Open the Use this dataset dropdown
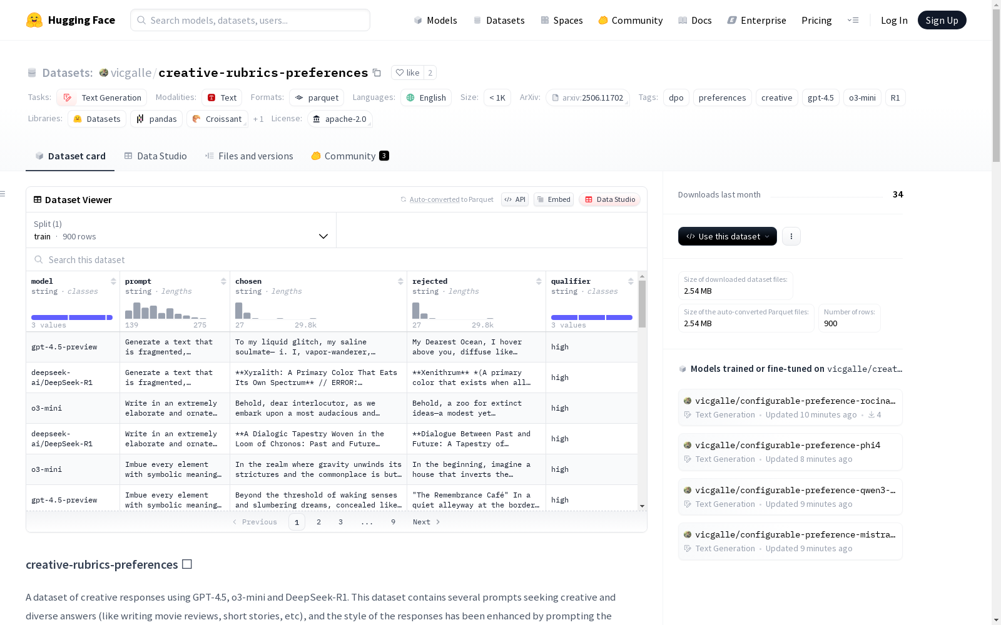 tap(728, 236)
